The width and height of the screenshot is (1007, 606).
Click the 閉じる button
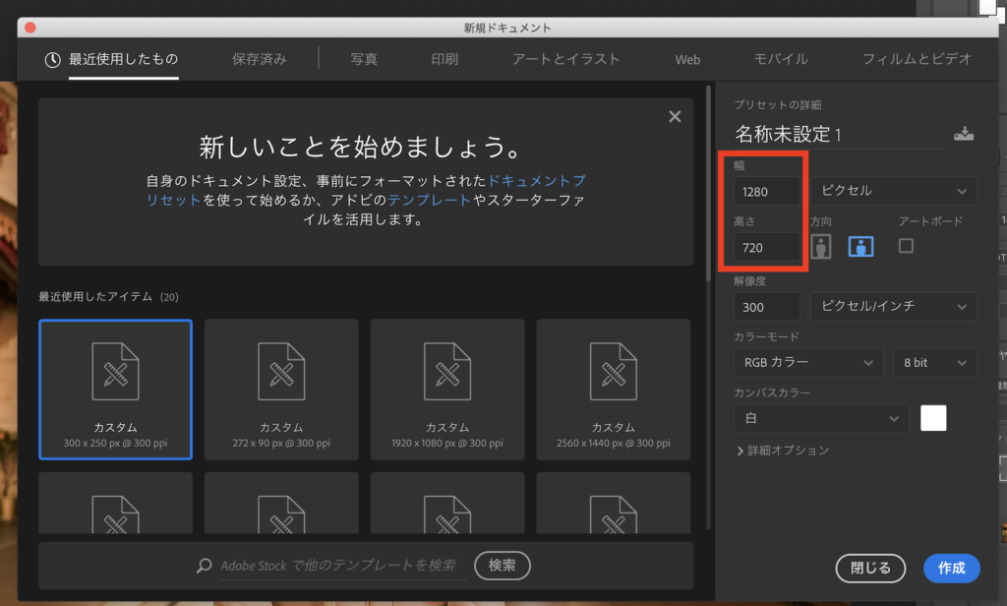point(870,568)
